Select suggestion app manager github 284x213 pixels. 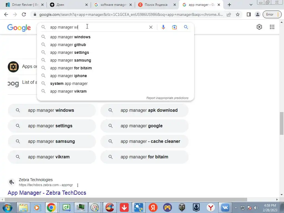(115, 45)
